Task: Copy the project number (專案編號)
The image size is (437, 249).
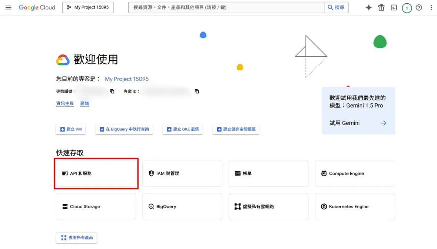Action: pos(112,92)
